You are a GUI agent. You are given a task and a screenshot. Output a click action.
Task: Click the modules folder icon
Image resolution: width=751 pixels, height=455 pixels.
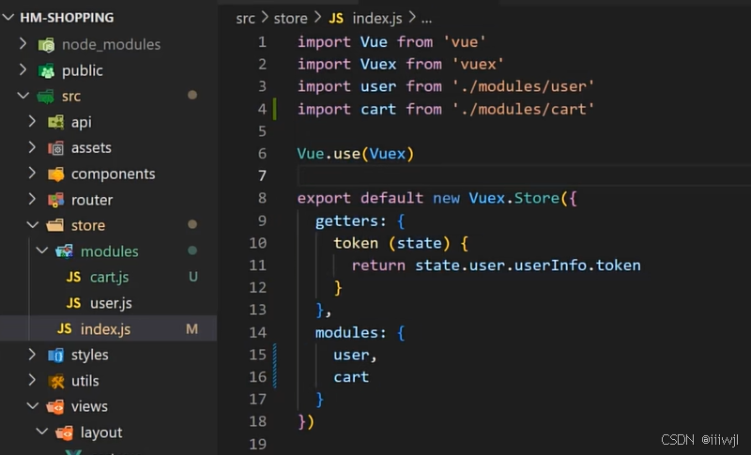64,251
